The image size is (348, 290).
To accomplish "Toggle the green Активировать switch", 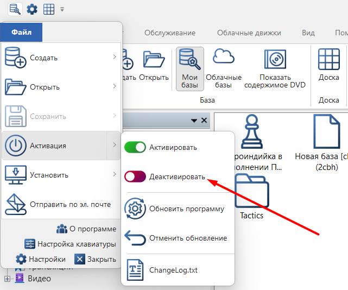I will (135, 147).
